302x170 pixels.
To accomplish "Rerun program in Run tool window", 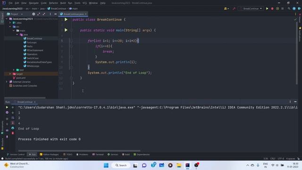I will [7, 107].
